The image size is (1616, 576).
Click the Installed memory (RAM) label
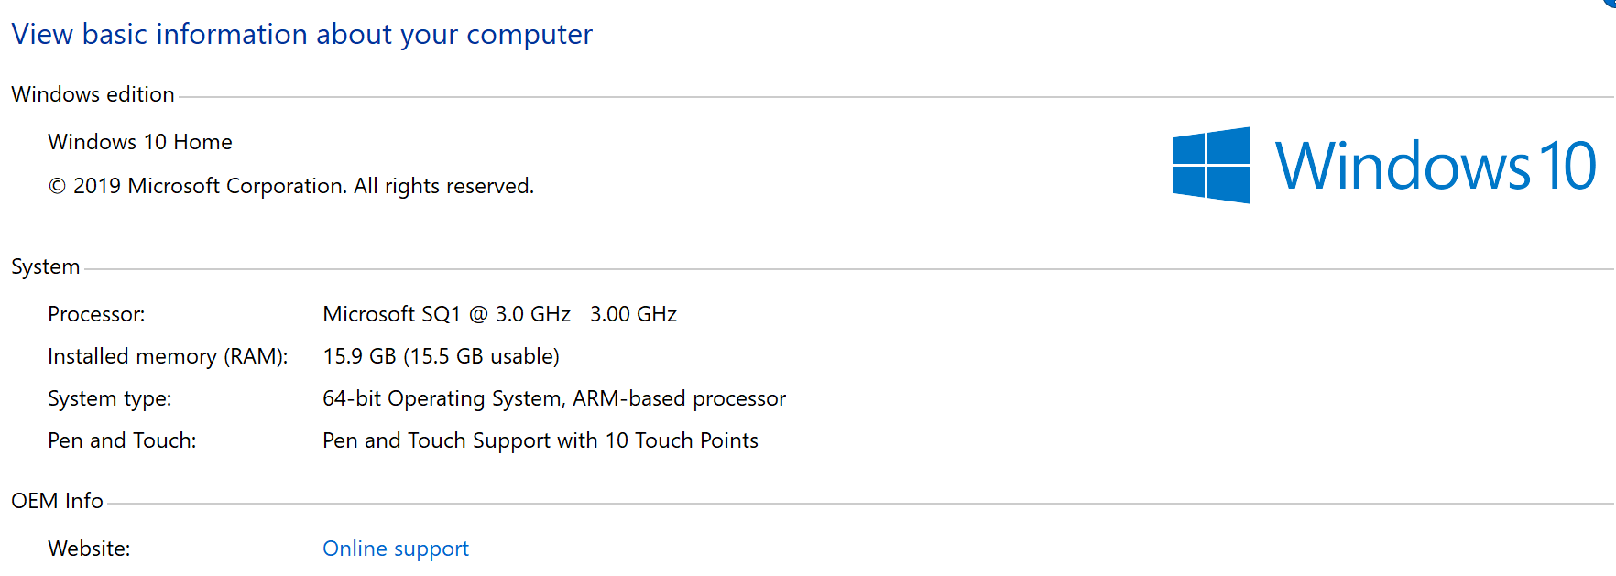pyautogui.click(x=168, y=356)
